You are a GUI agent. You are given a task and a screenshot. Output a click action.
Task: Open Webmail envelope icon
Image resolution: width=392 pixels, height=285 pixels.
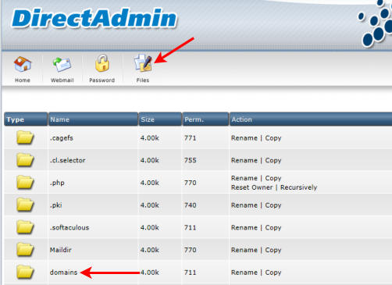pos(62,64)
